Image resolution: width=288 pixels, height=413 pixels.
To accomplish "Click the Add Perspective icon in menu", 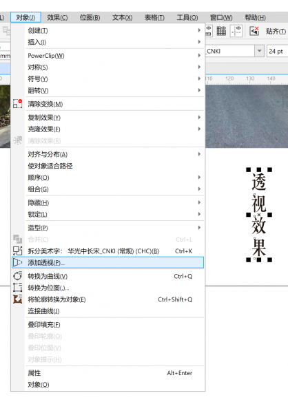I will (17, 263).
